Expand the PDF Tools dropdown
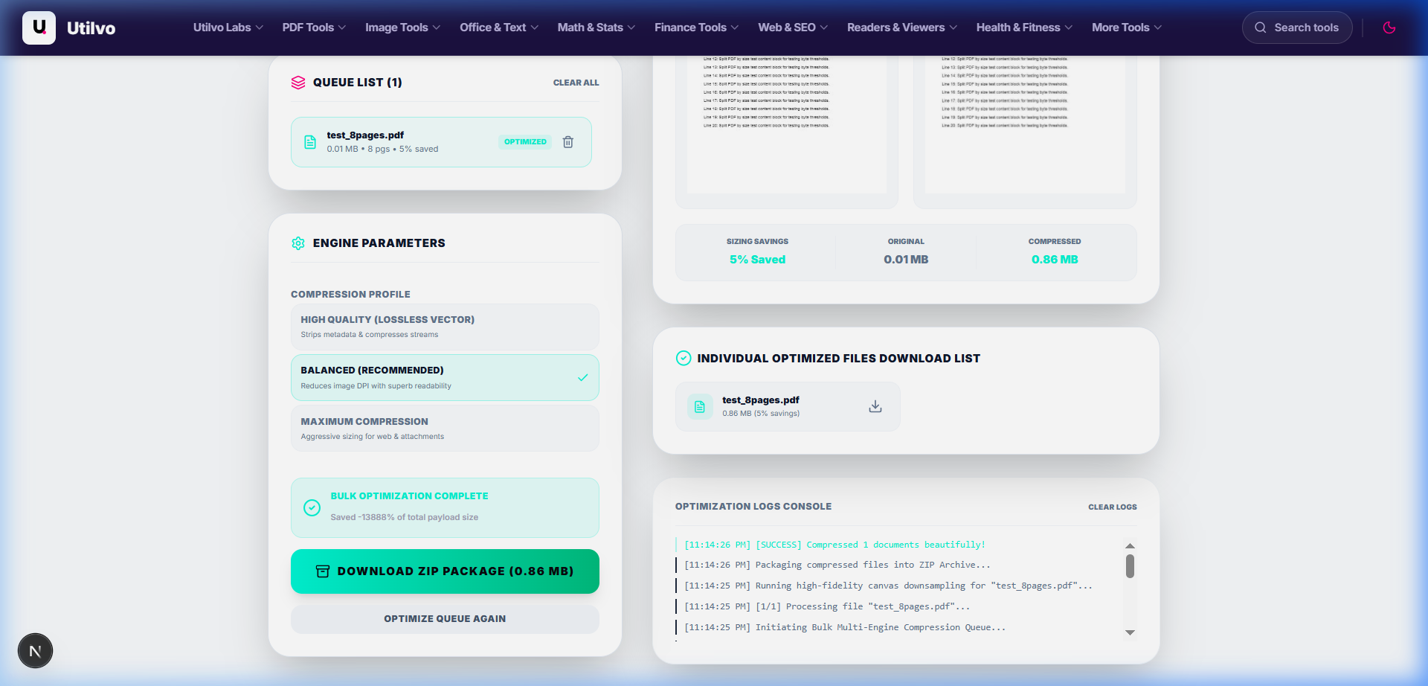Viewport: 1428px width, 686px height. click(314, 28)
